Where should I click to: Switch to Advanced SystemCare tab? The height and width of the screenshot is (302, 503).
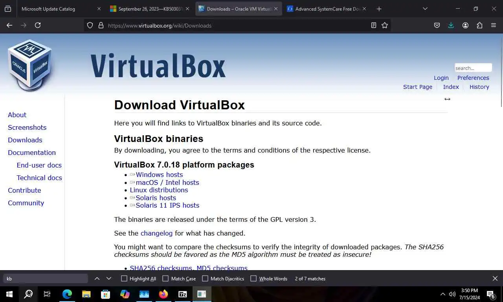(326, 9)
